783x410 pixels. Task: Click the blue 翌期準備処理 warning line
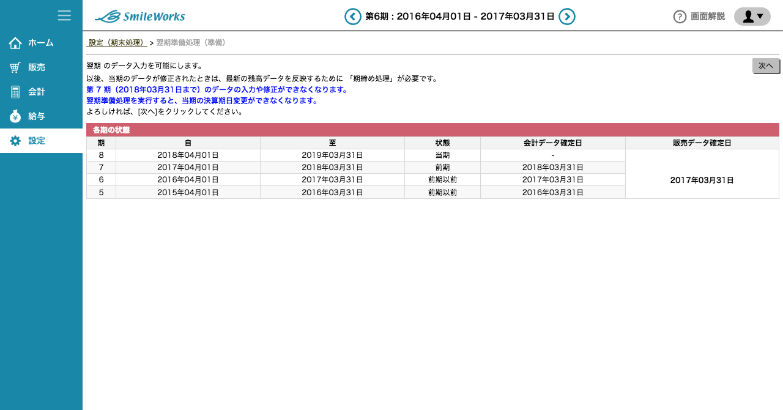click(x=202, y=100)
